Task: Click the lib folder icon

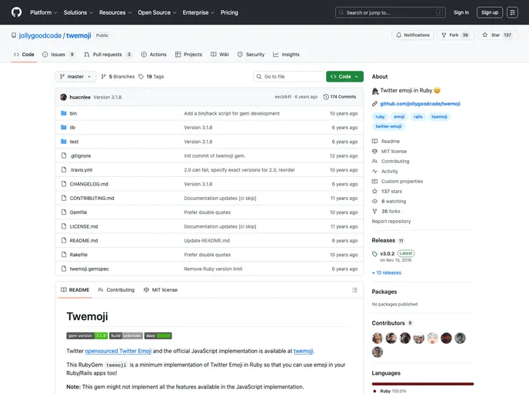Action: click(x=63, y=127)
